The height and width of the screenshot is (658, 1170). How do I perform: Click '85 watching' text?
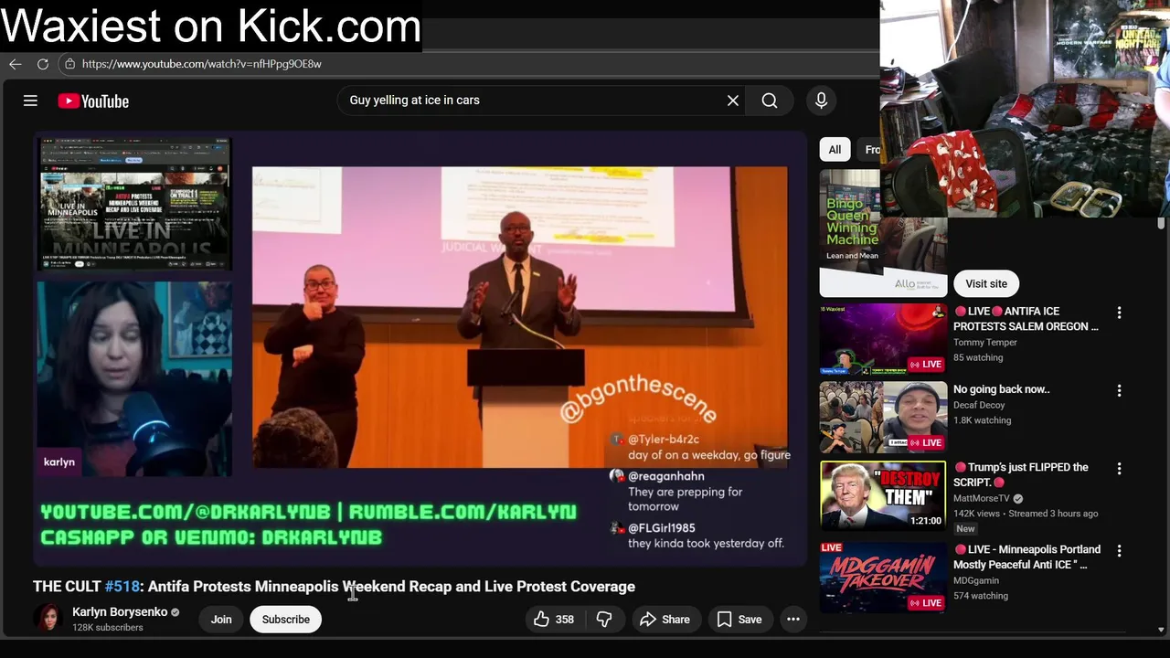(x=978, y=358)
